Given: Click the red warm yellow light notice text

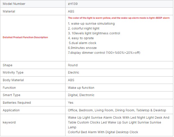Looking at the screenshot, I should coord(119,18).
